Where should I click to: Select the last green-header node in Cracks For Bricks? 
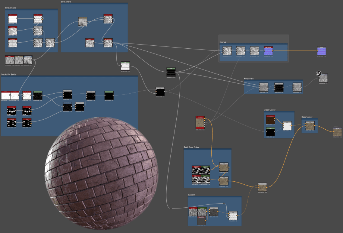109,95
